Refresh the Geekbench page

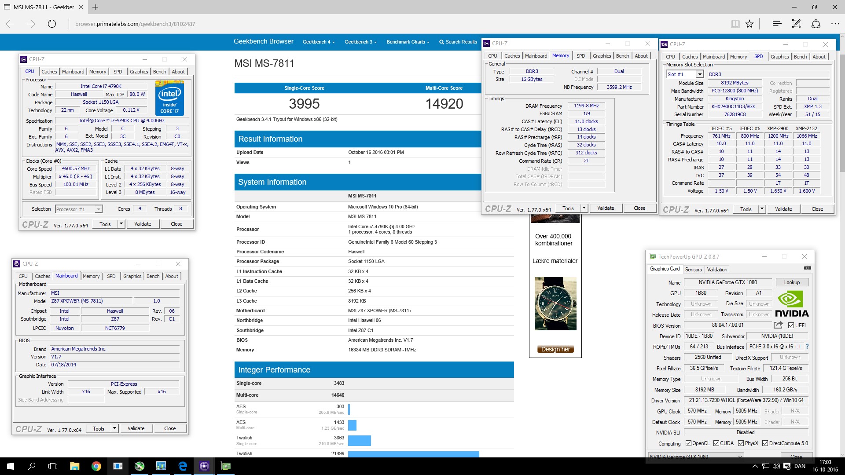[x=52, y=24]
